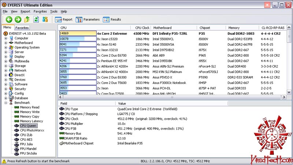Click the green Back arrow icon

point(9,19)
